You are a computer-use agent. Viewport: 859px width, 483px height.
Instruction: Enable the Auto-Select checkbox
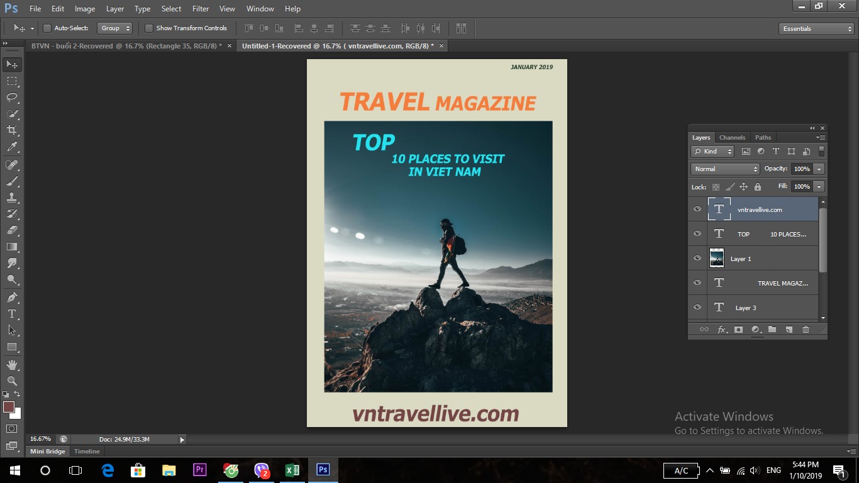pos(47,28)
